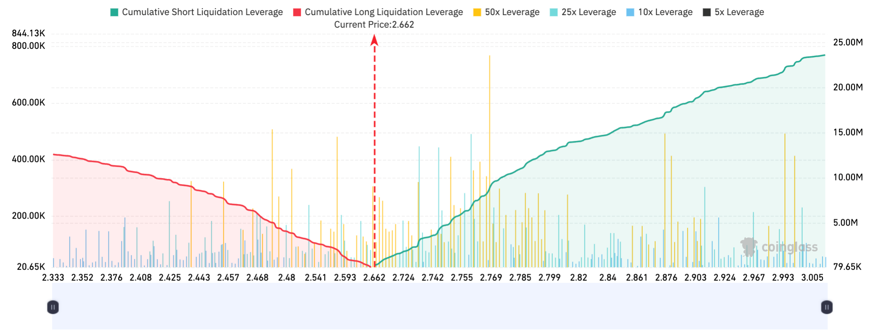Click the 79.65K right axis label
Viewport: 877px width, 336px height.
click(847, 266)
